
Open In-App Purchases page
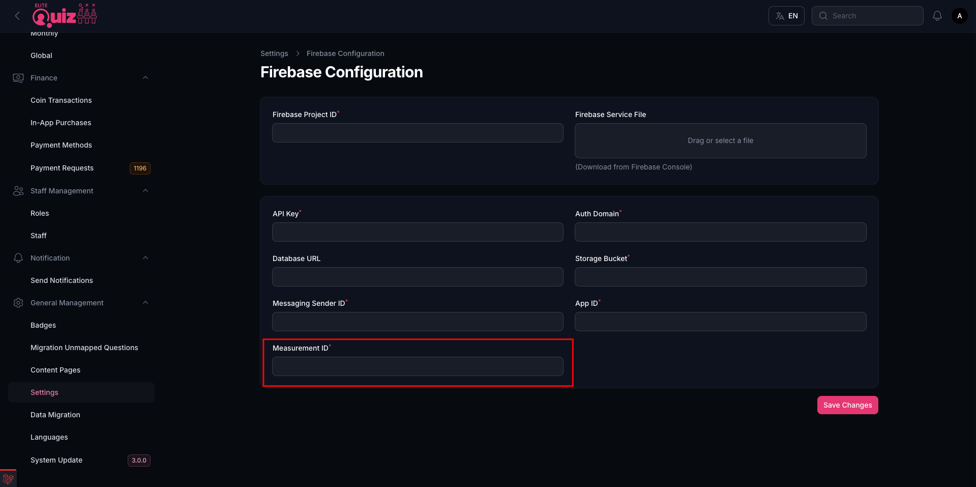(x=61, y=123)
